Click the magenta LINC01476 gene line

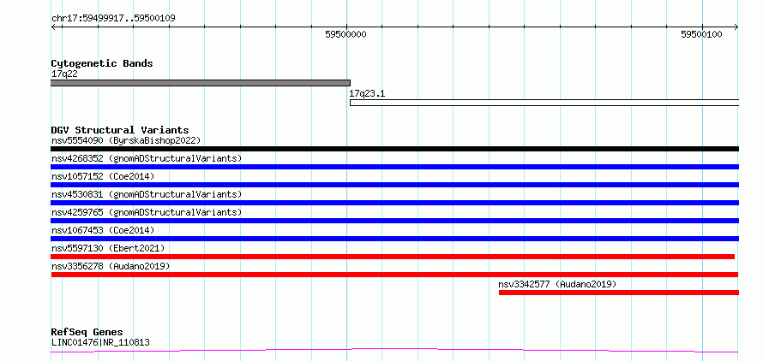click(x=394, y=351)
